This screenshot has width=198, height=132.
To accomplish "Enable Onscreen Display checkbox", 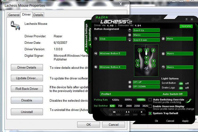I will (150, 106).
